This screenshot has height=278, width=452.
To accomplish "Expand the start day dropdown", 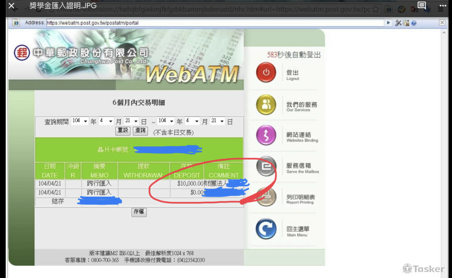I will click(x=131, y=121).
